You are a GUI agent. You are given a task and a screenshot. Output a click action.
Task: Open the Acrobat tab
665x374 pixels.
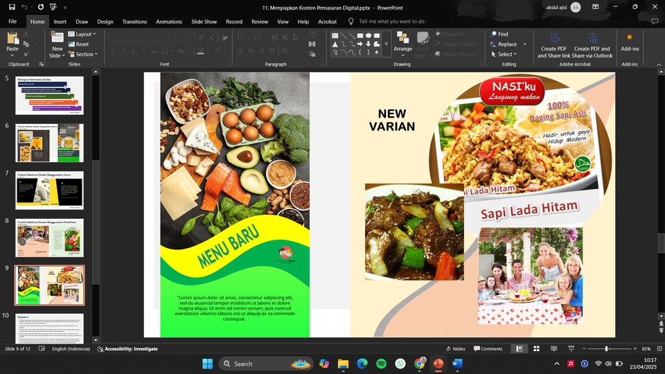point(328,21)
